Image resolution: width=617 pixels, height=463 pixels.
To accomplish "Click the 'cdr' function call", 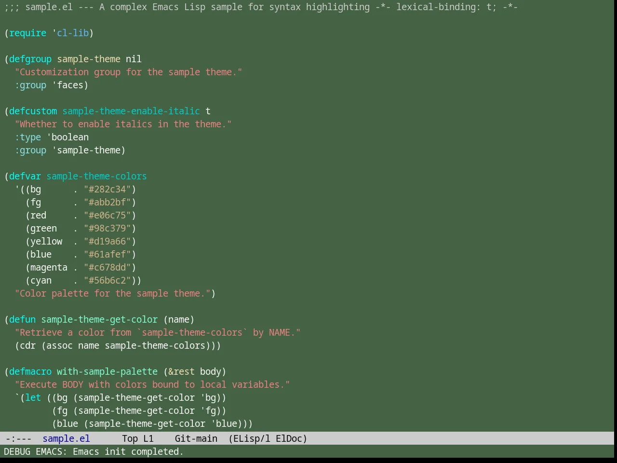I will tap(28, 345).
